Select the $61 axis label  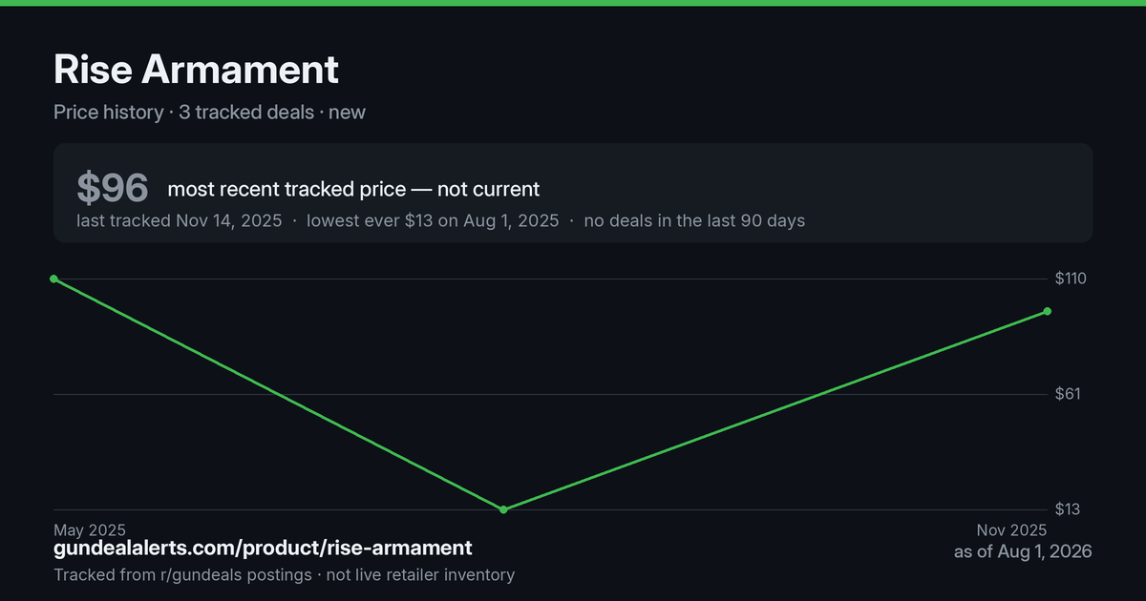(1068, 394)
